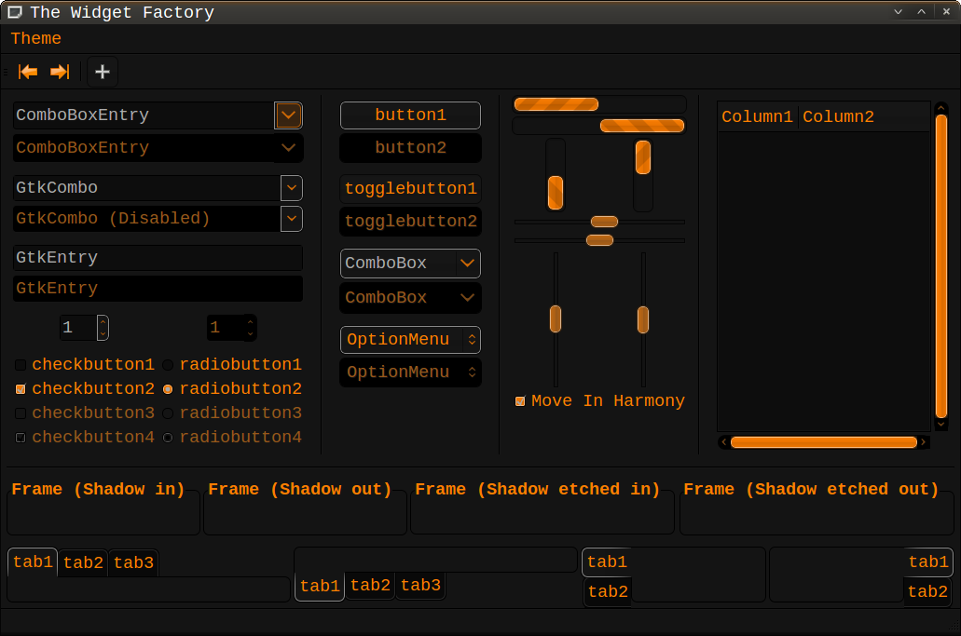Click the tree view vertical scrollbar
Viewport: 961px width, 636px height.
(941, 267)
